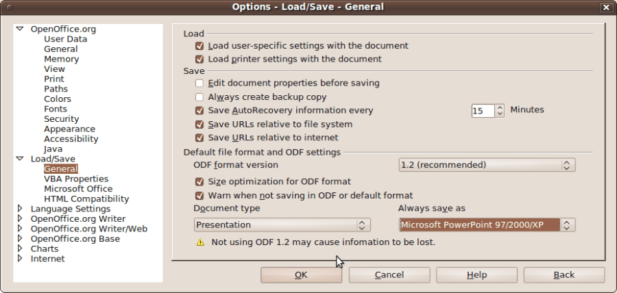Enable 'Always create backup copy' checkbox
This screenshot has height=293, width=617.
[x=199, y=97]
